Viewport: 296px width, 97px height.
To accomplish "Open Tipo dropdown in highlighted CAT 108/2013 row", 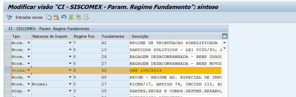I will 29,70.
